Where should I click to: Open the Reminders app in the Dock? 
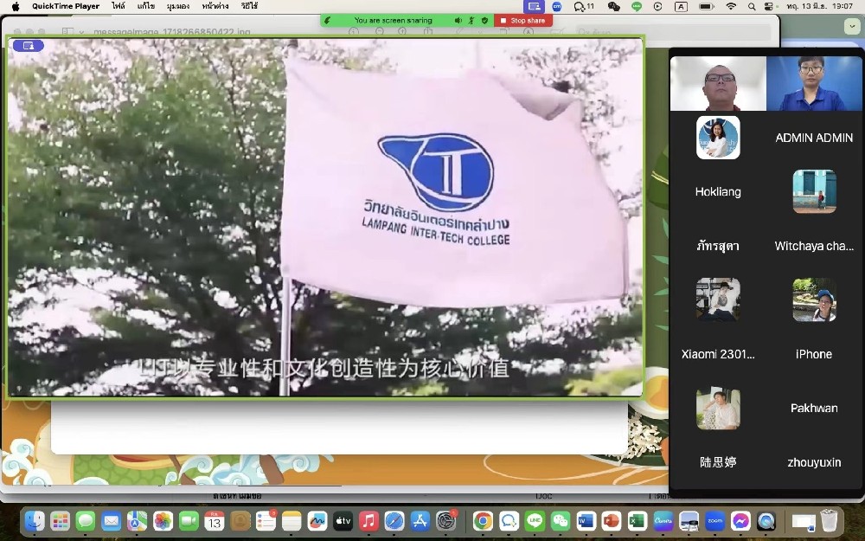click(266, 520)
